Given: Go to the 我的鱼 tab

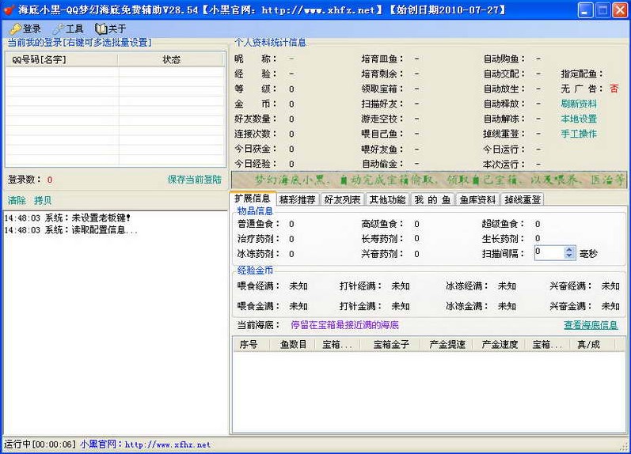Looking at the screenshot, I should pyautogui.click(x=432, y=199).
